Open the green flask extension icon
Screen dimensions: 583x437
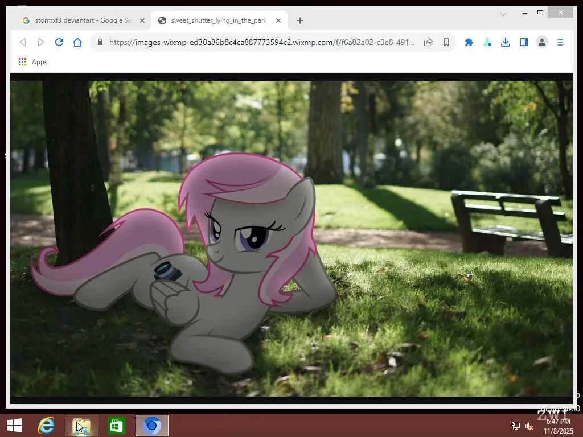(x=487, y=42)
